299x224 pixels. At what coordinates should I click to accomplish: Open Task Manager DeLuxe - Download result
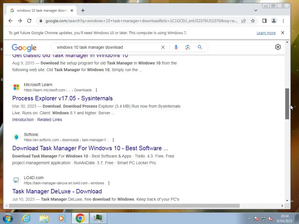[57, 191]
